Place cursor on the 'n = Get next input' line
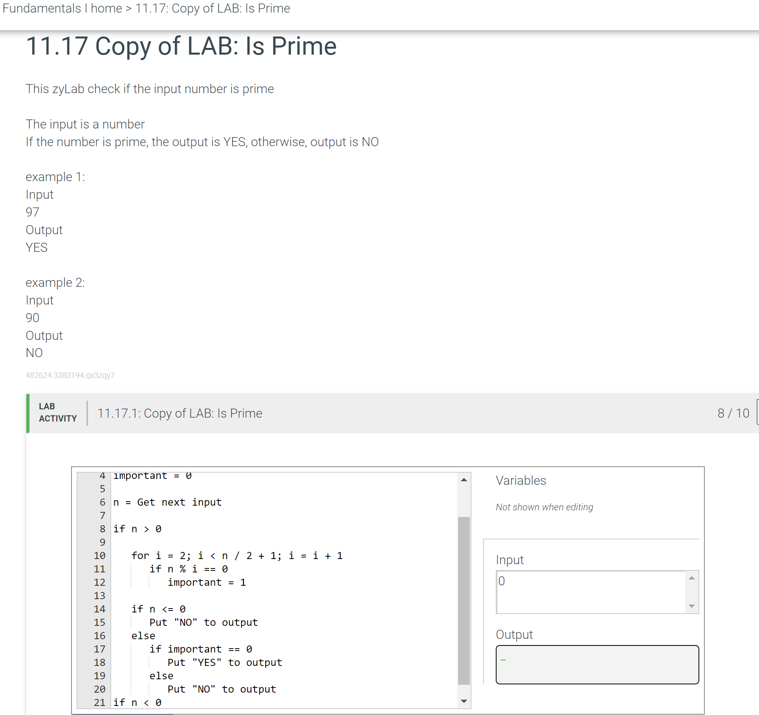Image resolution: width=759 pixels, height=715 pixels. pos(168,502)
